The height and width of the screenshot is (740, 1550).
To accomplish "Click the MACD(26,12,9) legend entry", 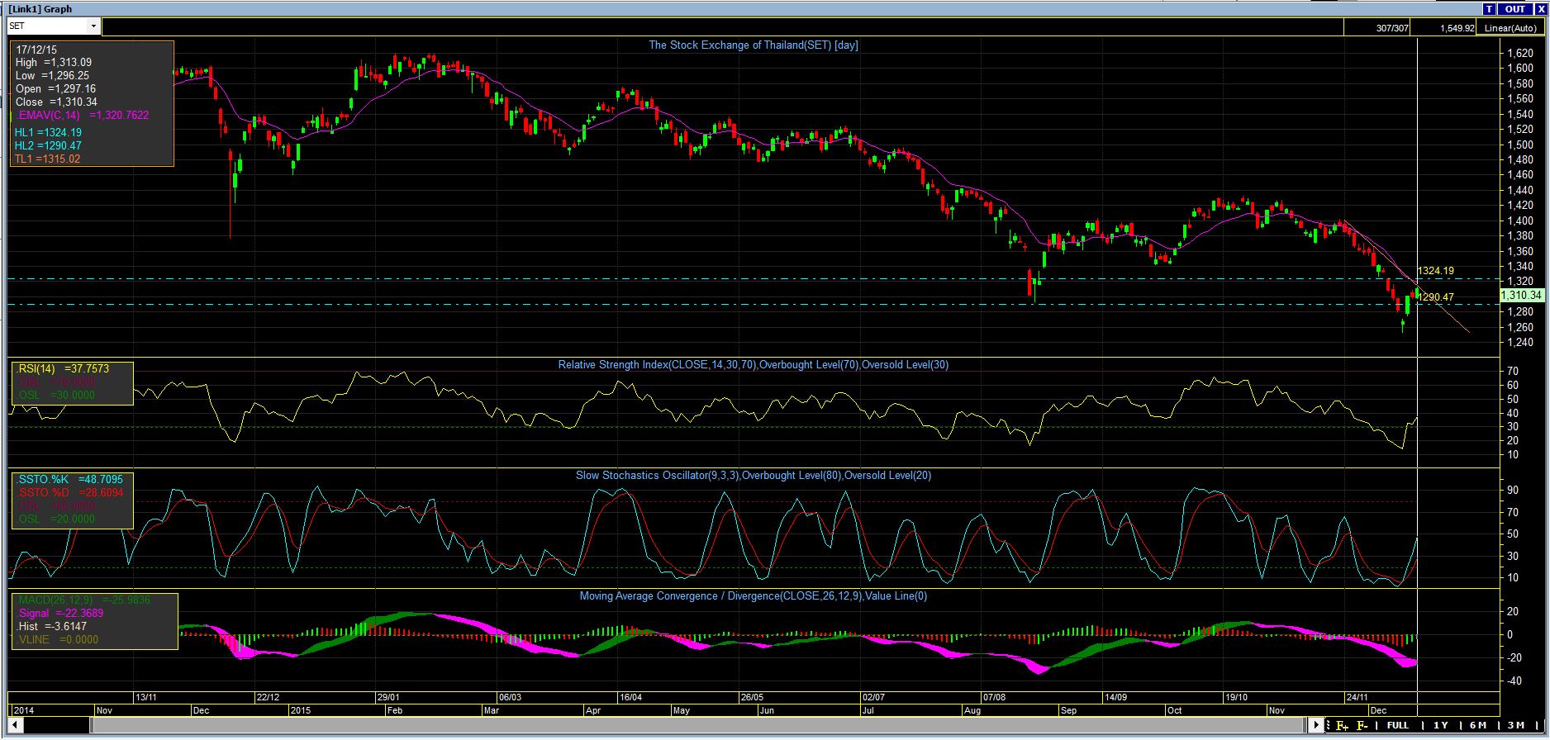I will tap(83, 600).
